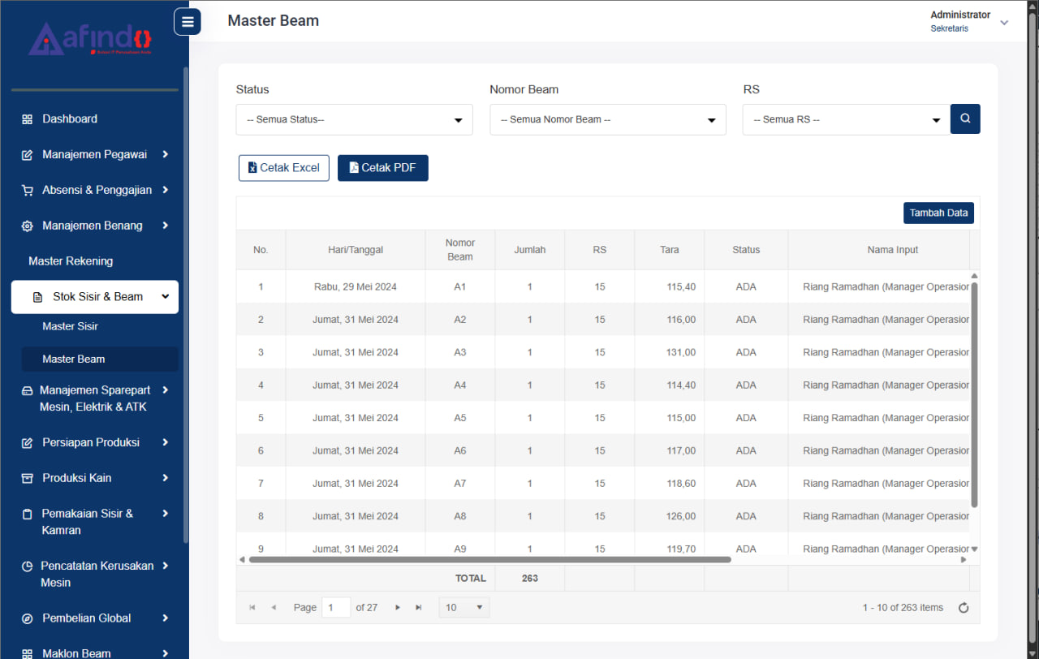The width and height of the screenshot is (1039, 659).
Task: Click the Nomor Beam cell A5
Action: 460,418
